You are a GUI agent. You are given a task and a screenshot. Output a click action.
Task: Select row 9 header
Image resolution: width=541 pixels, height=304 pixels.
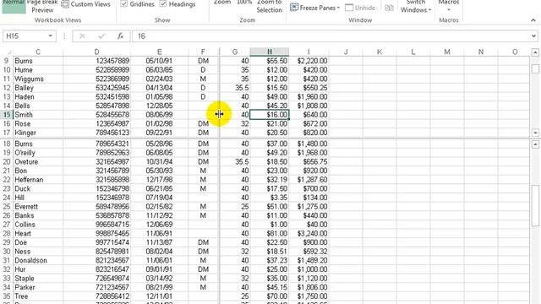coord(7,61)
